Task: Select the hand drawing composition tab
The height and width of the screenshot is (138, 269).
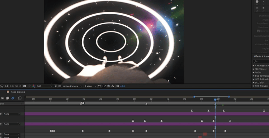Action: click(18, 92)
